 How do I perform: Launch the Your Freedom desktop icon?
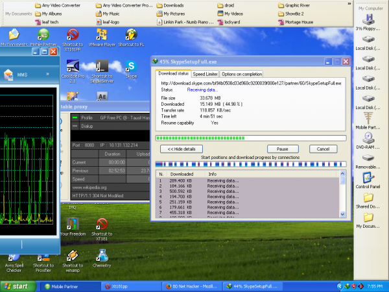(73, 224)
